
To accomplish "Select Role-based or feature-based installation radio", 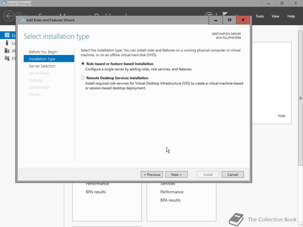I will [x=83, y=64].
